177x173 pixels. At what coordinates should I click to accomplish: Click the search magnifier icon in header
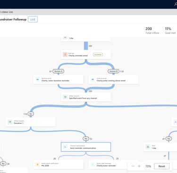pos(176,4)
